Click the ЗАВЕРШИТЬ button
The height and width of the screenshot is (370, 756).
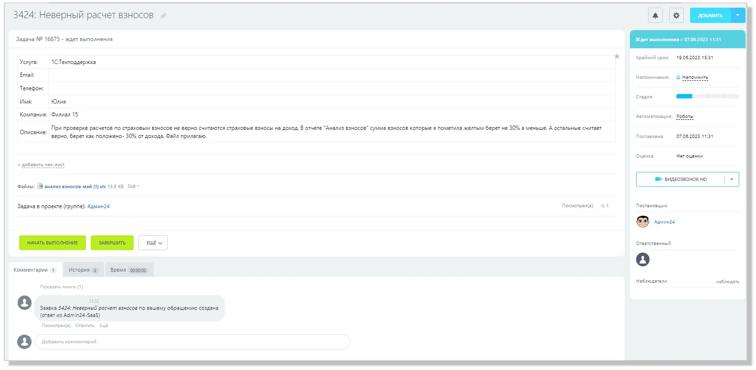coord(112,243)
